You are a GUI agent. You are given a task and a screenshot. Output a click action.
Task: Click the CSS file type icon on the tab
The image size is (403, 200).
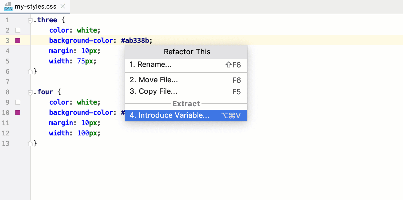tap(8, 6)
